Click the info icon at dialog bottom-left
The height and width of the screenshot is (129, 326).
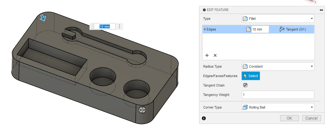(204, 118)
